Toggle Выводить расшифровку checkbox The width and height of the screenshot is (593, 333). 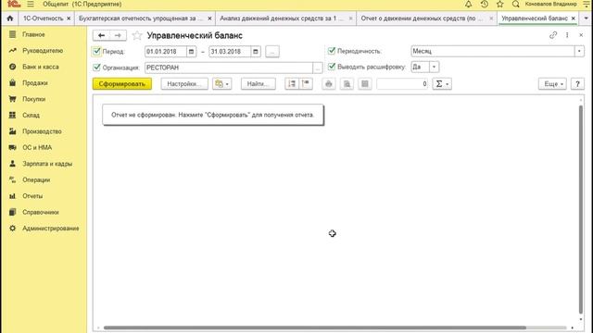pyautogui.click(x=332, y=67)
